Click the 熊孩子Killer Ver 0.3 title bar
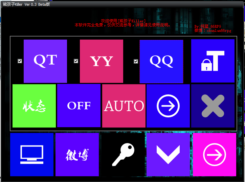Image resolution: width=245 pixels, height=182 pixels. point(122,4)
